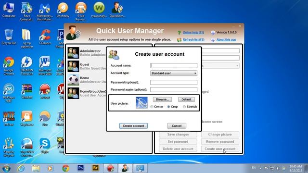The image size is (308, 173).
Task: Open the disabled account type dropdown behind dialog
Action: pyautogui.click(x=221, y=66)
